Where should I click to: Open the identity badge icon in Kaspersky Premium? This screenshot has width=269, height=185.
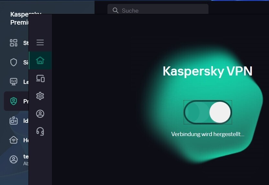coord(14,121)
